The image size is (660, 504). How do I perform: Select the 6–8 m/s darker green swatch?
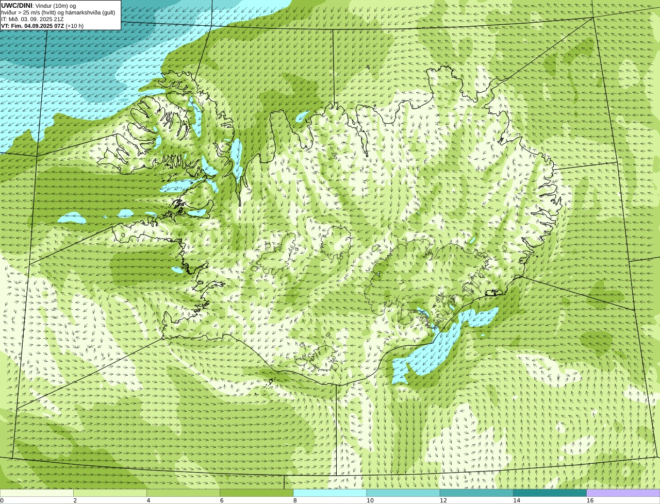coord(256,493)
